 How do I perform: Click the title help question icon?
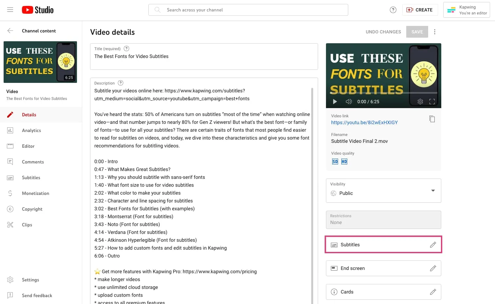click(x=126, y=48)
